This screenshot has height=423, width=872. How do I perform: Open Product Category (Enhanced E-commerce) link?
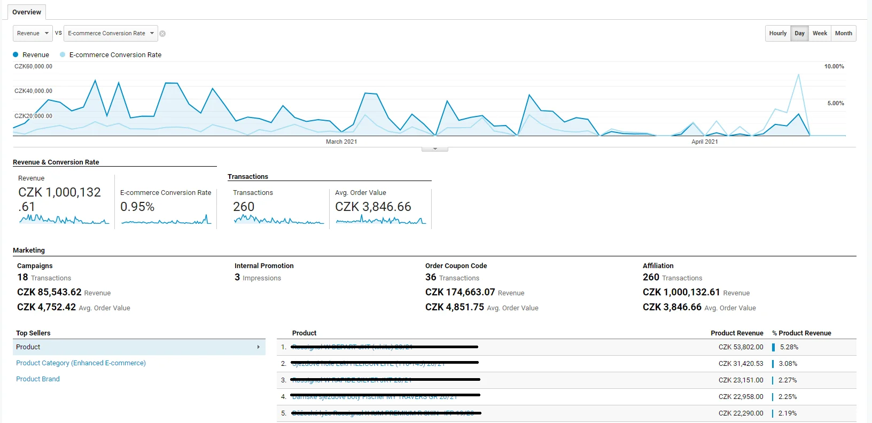pyautogui.click(x=81, y=363)
